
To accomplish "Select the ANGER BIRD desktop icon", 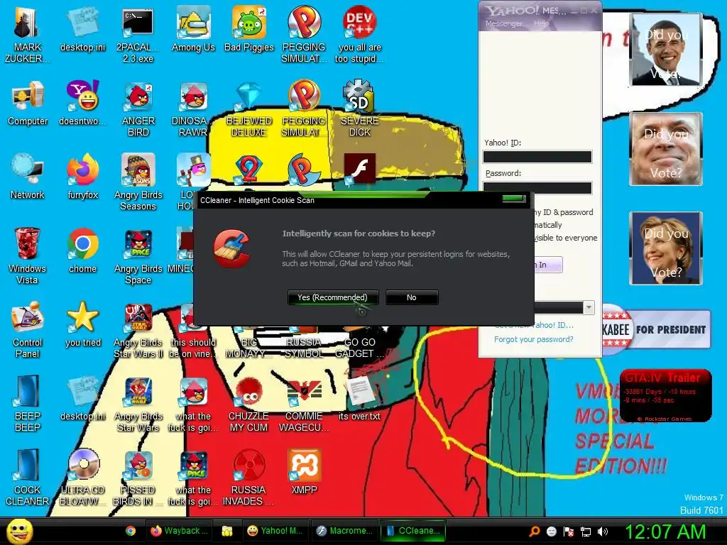I will coord(138,109).
